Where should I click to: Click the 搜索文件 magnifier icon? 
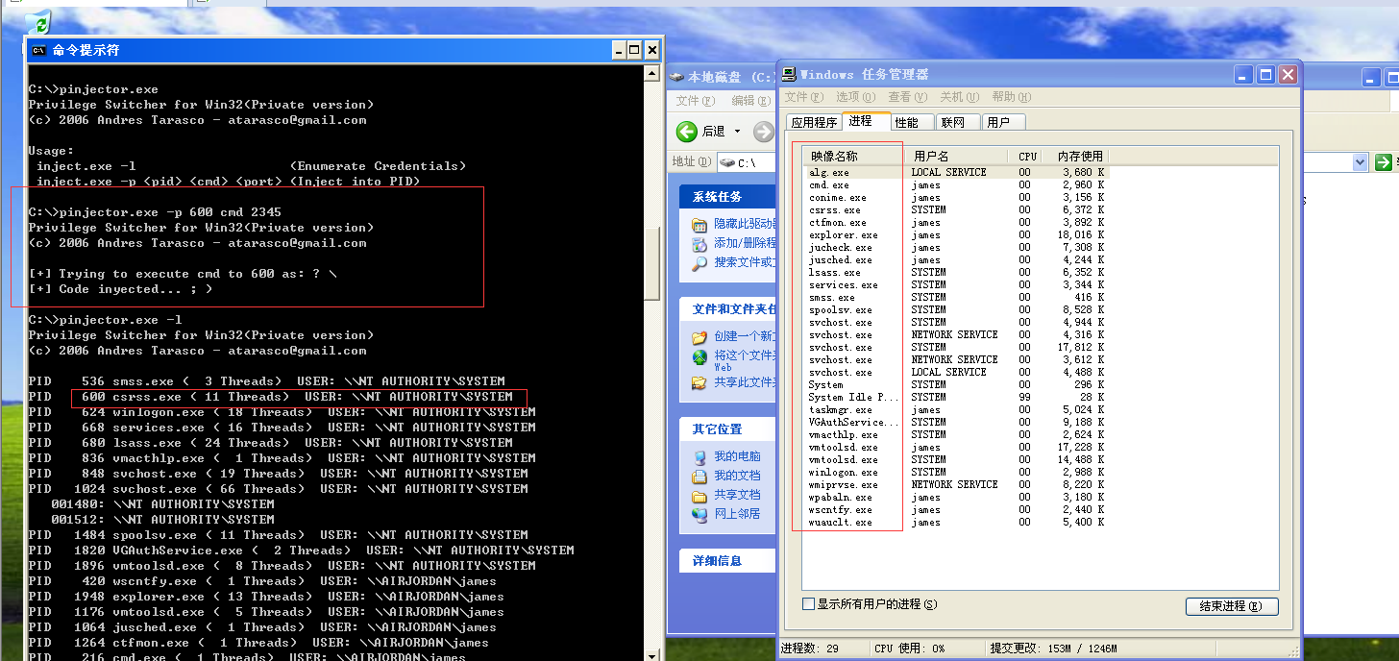699,262
